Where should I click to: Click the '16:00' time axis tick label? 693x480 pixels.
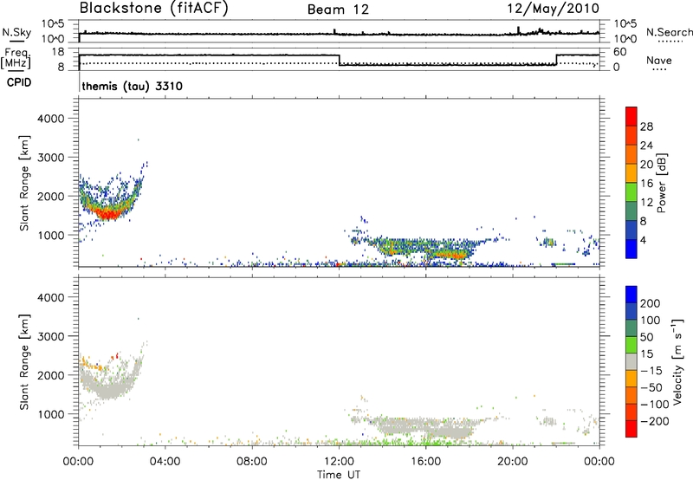(x=425, y=462)
